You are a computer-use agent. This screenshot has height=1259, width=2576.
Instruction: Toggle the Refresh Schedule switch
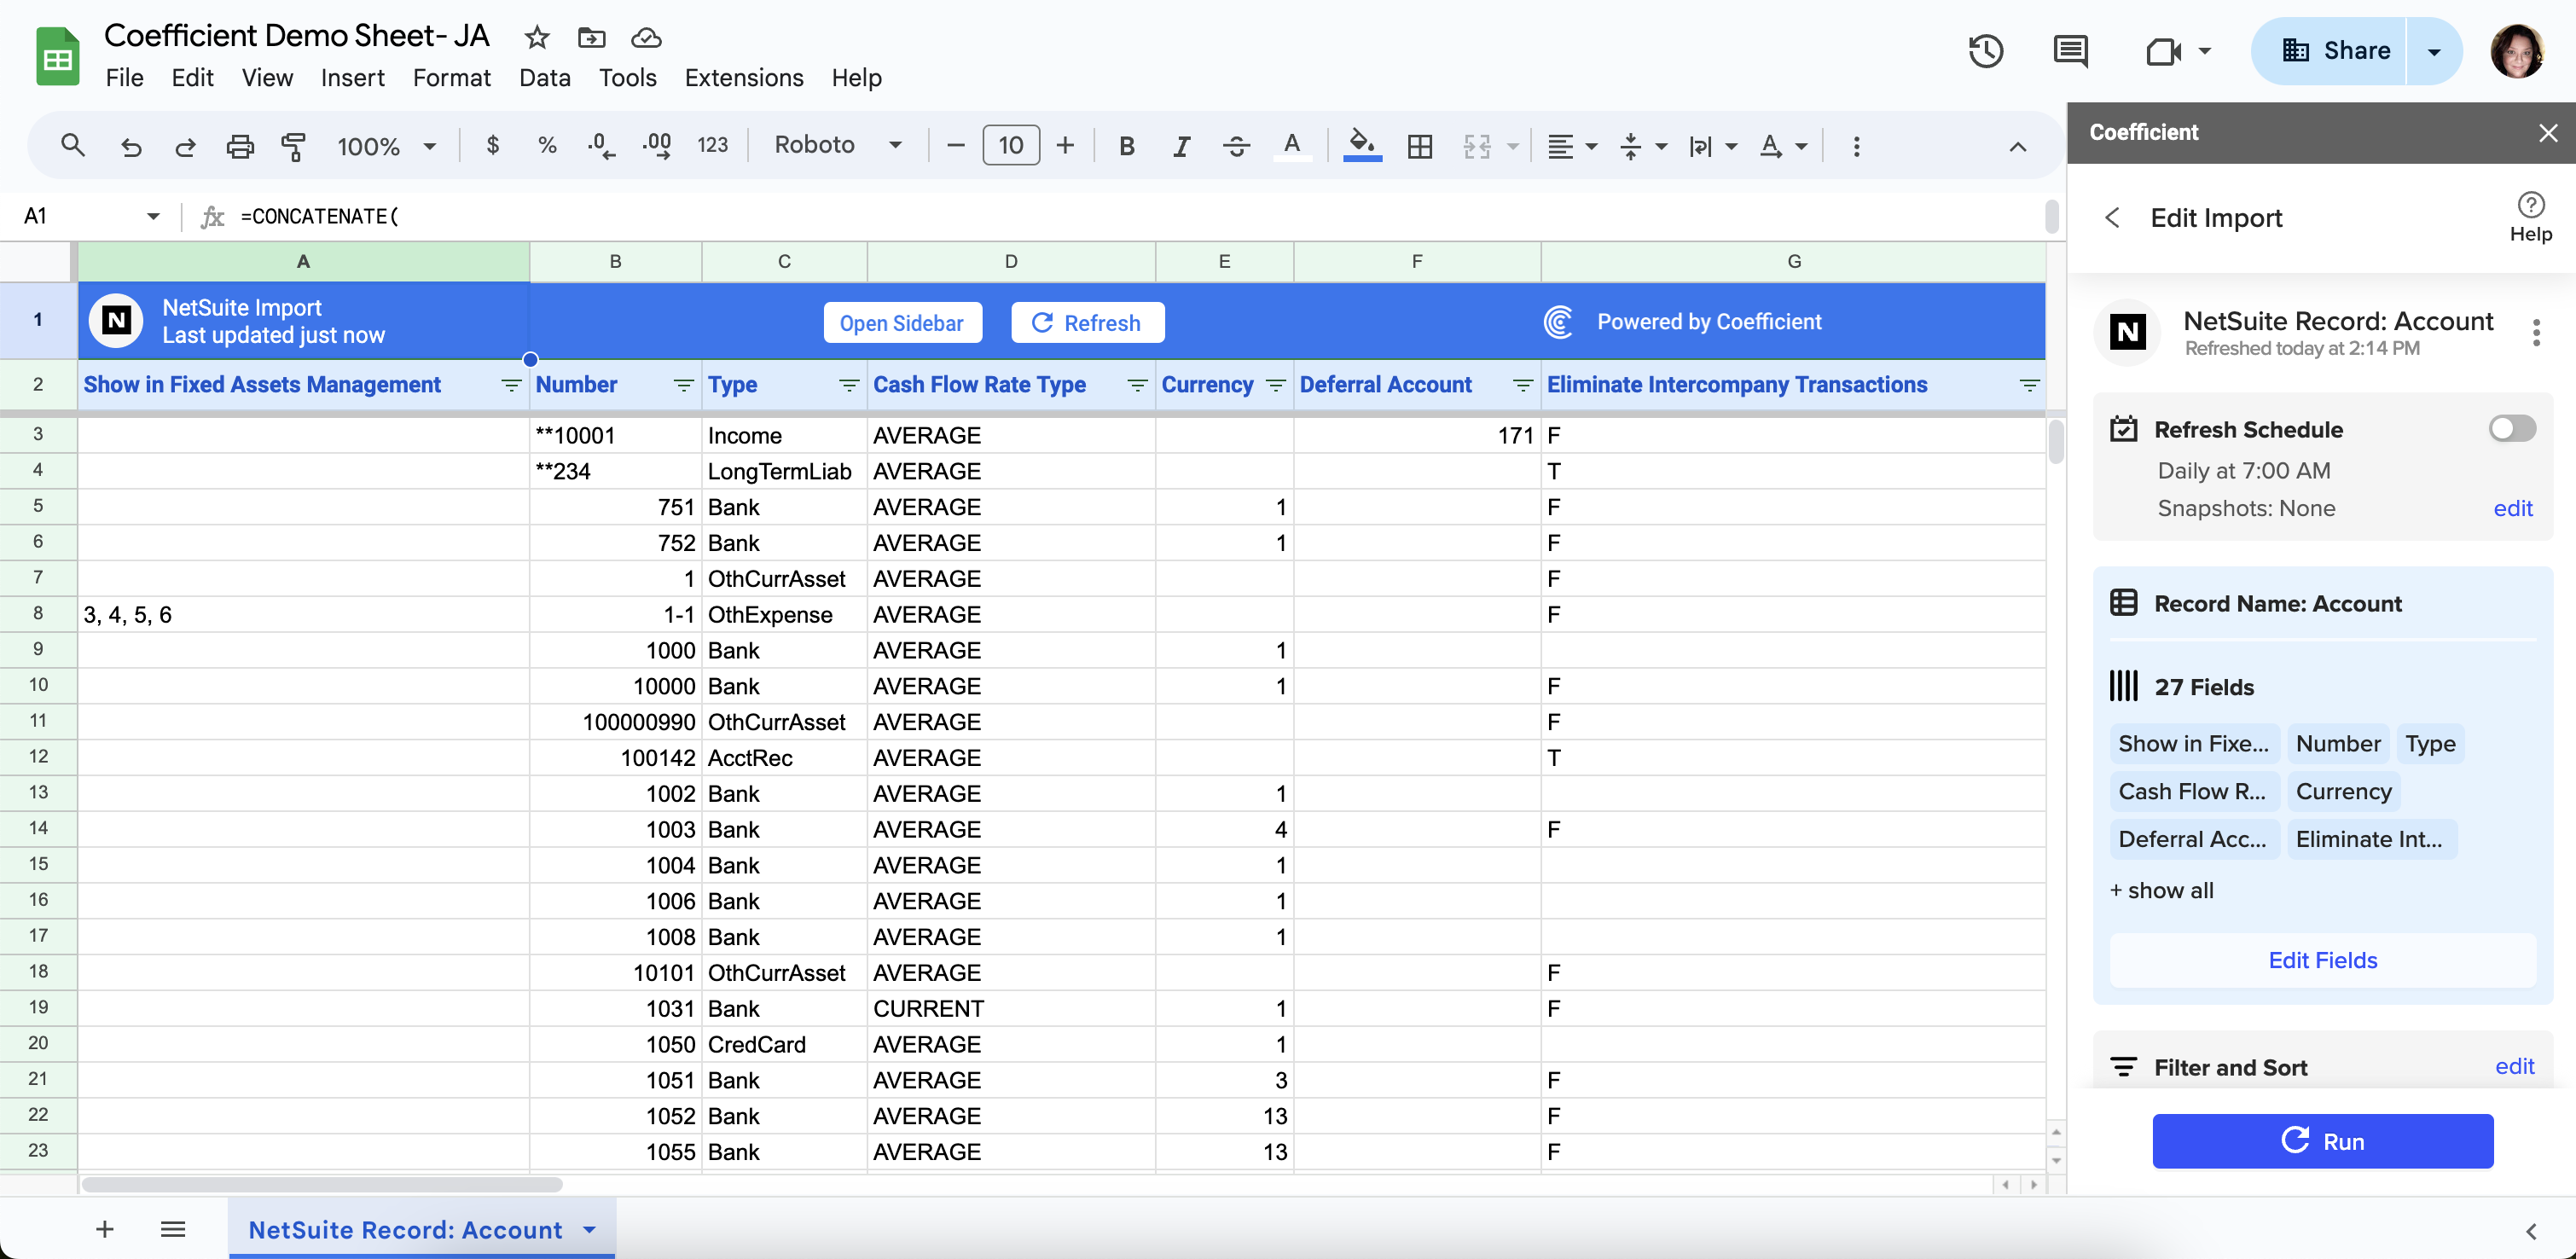tap(2511, 429)
